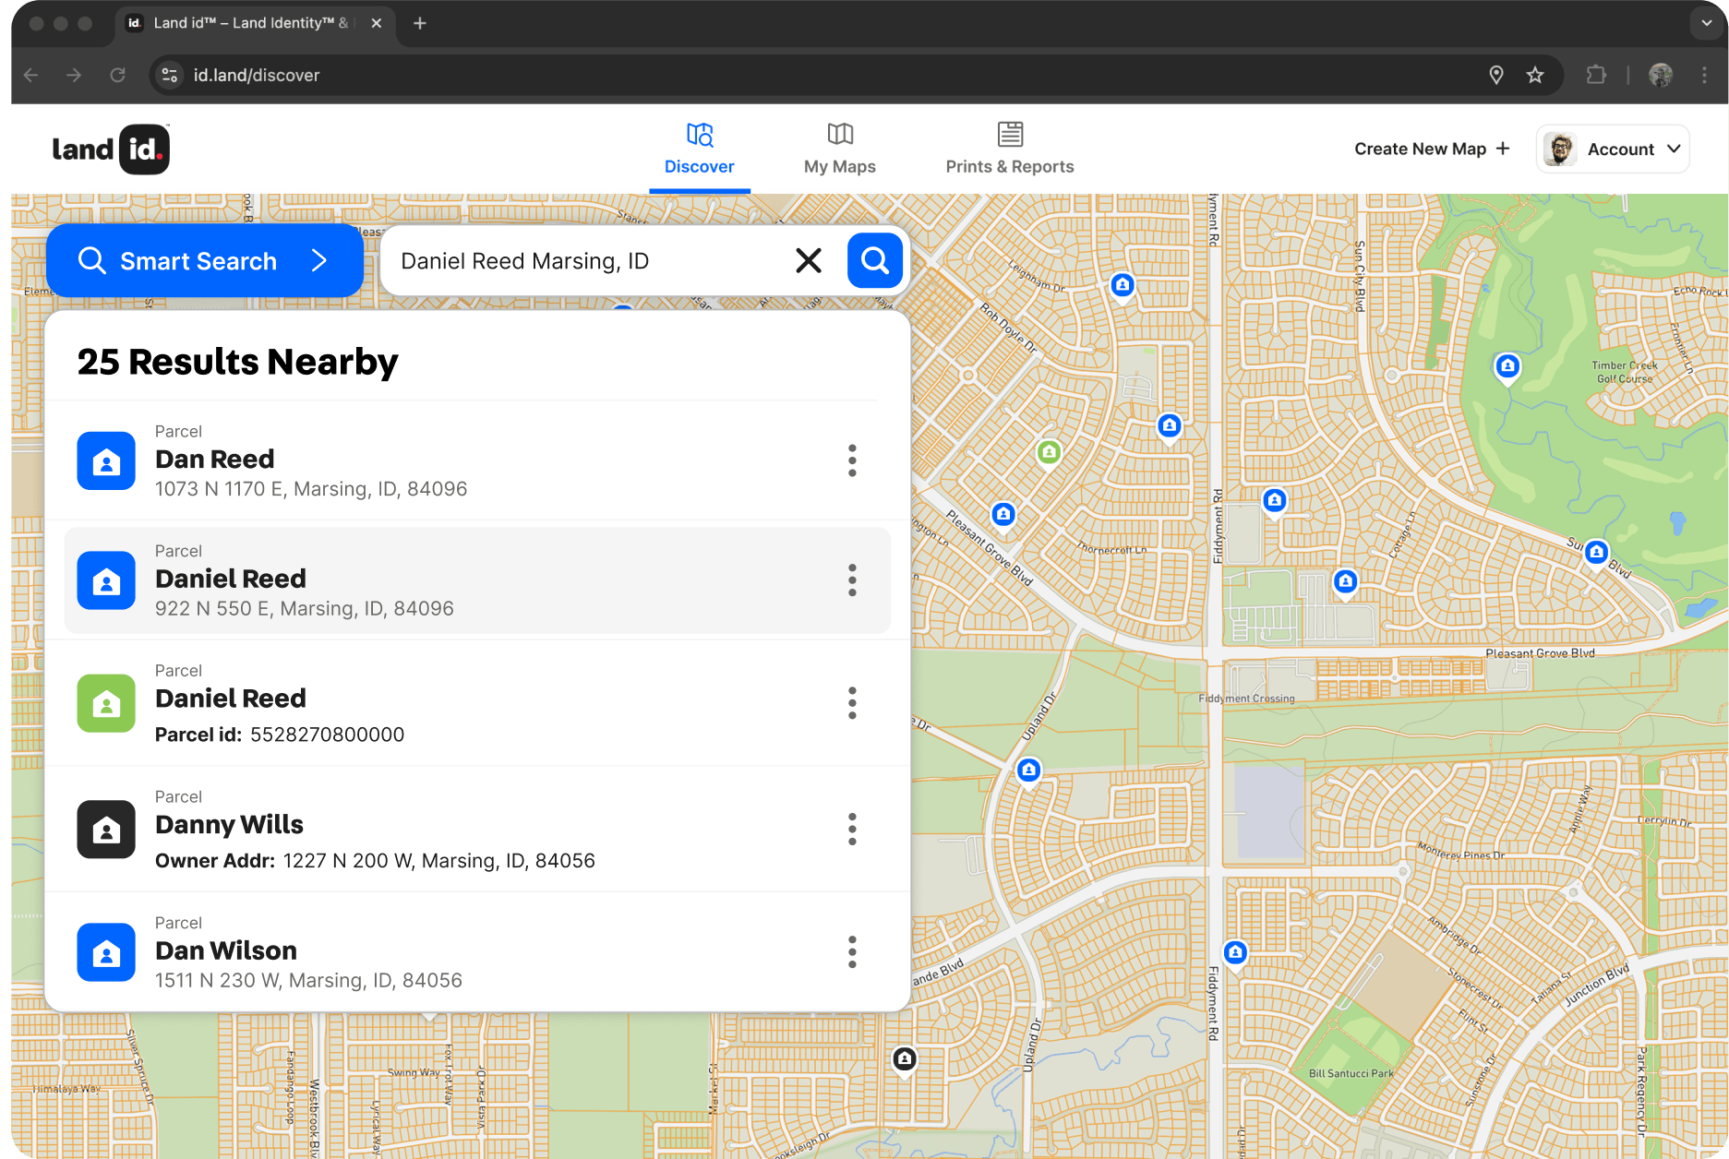
Task: Click the account avatar picture
Action: (1560, 149)
